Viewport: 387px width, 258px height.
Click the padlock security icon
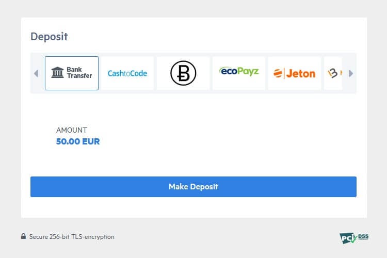click(x=23, y=236)
